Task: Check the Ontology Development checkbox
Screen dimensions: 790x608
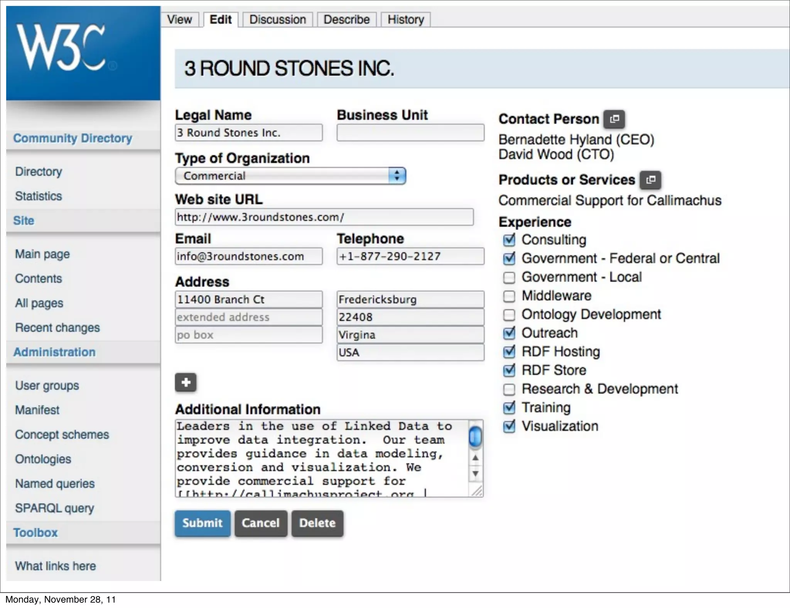Action: [509, 315]
